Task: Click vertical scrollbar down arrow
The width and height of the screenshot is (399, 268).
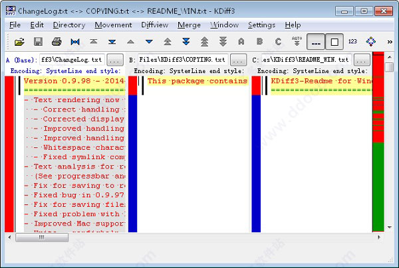Action: coord(390,227)
